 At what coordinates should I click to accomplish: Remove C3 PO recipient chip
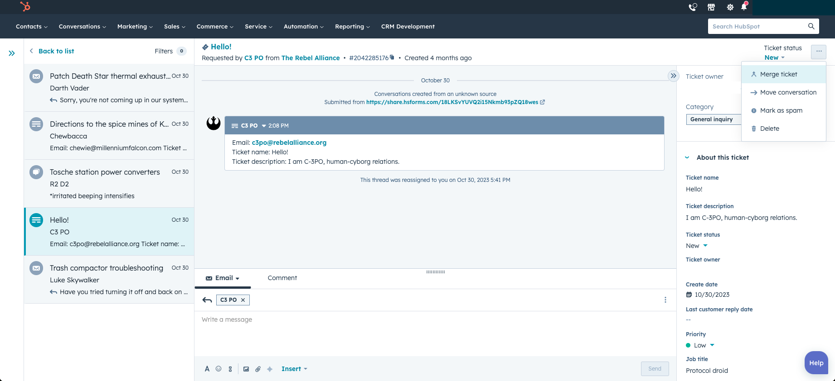[243, 300]
